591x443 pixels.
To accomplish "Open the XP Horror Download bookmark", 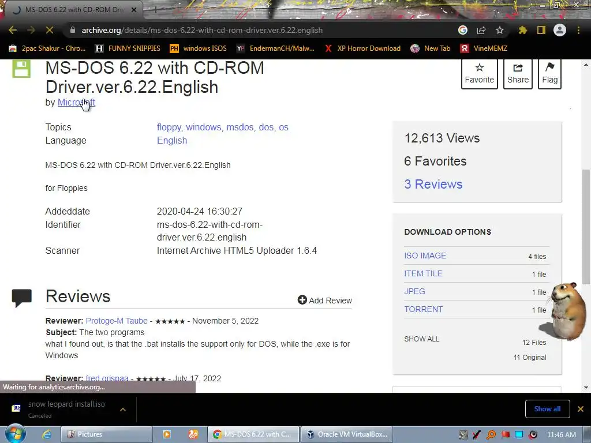I will coord(362,48).
